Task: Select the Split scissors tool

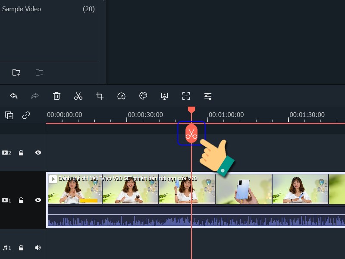Action: coord(78,96)
